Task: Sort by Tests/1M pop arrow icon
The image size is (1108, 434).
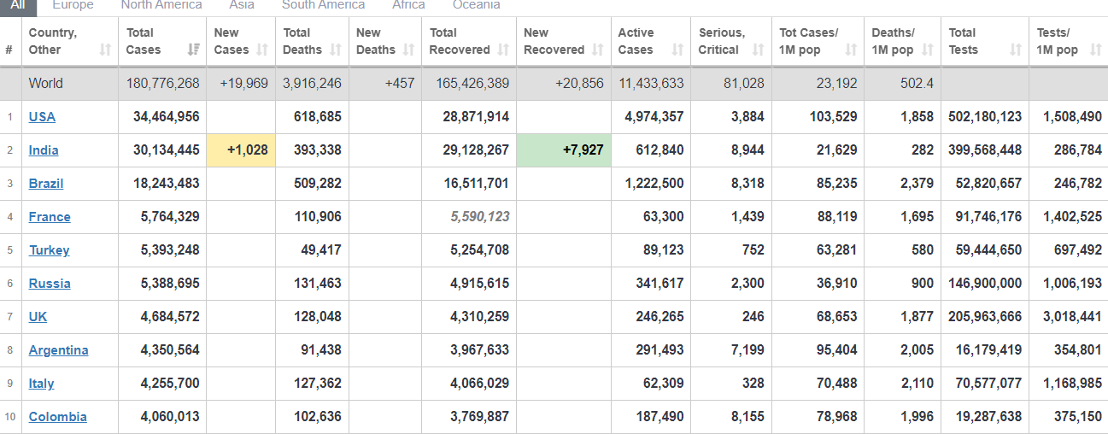Action: (1095, 50)
